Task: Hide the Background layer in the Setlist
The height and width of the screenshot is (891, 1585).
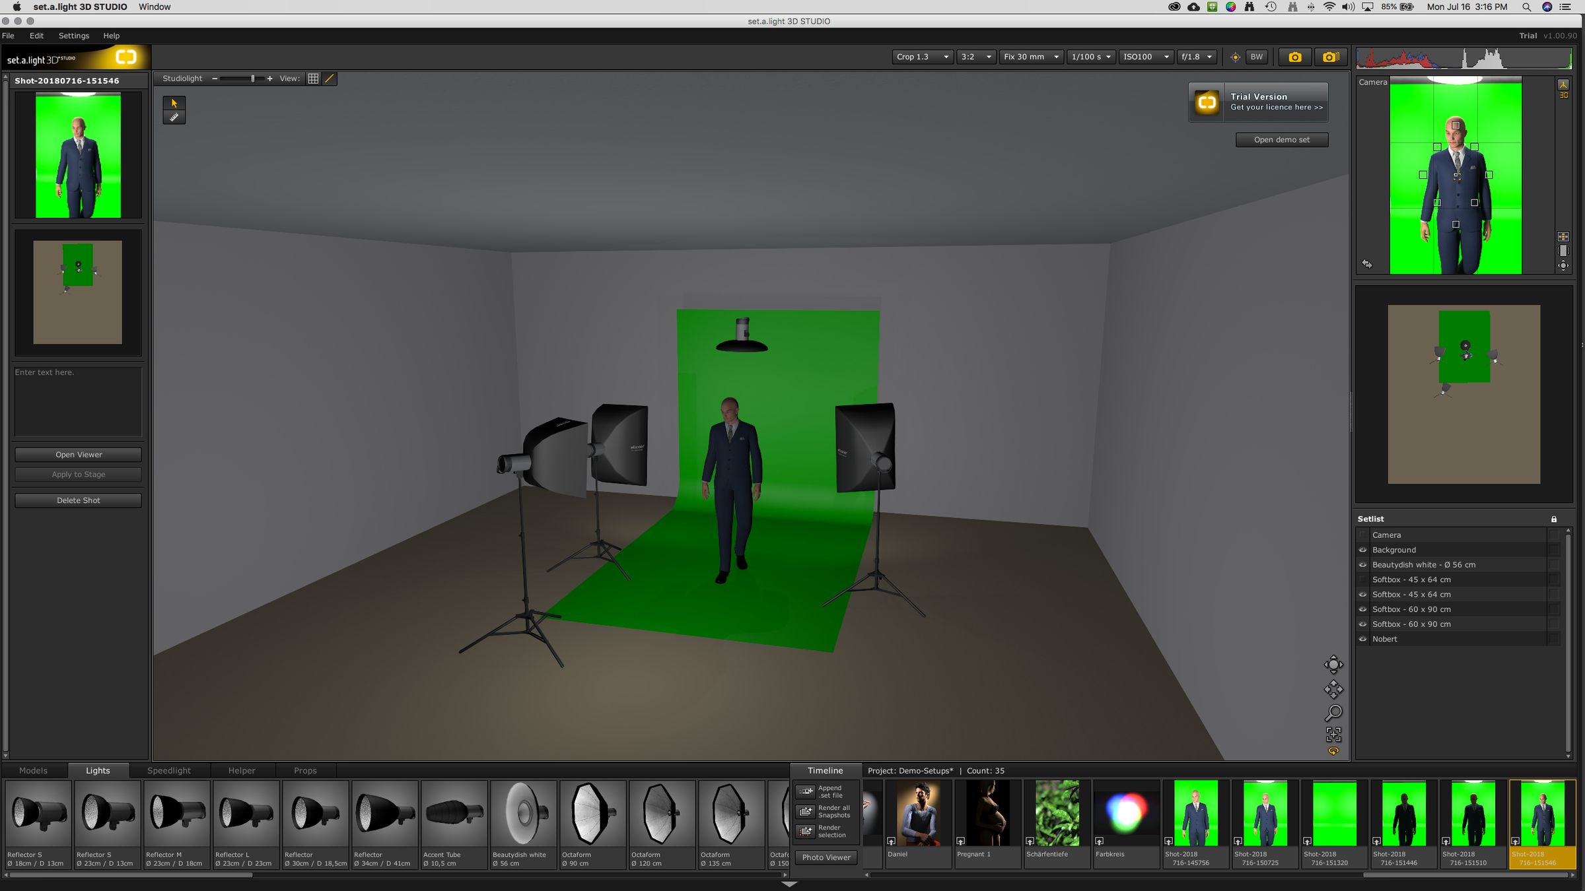Action: 1362,550
